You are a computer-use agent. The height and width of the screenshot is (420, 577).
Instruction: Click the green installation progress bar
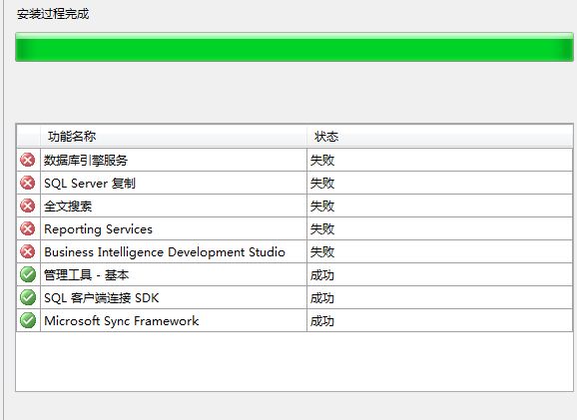[294, 47]
